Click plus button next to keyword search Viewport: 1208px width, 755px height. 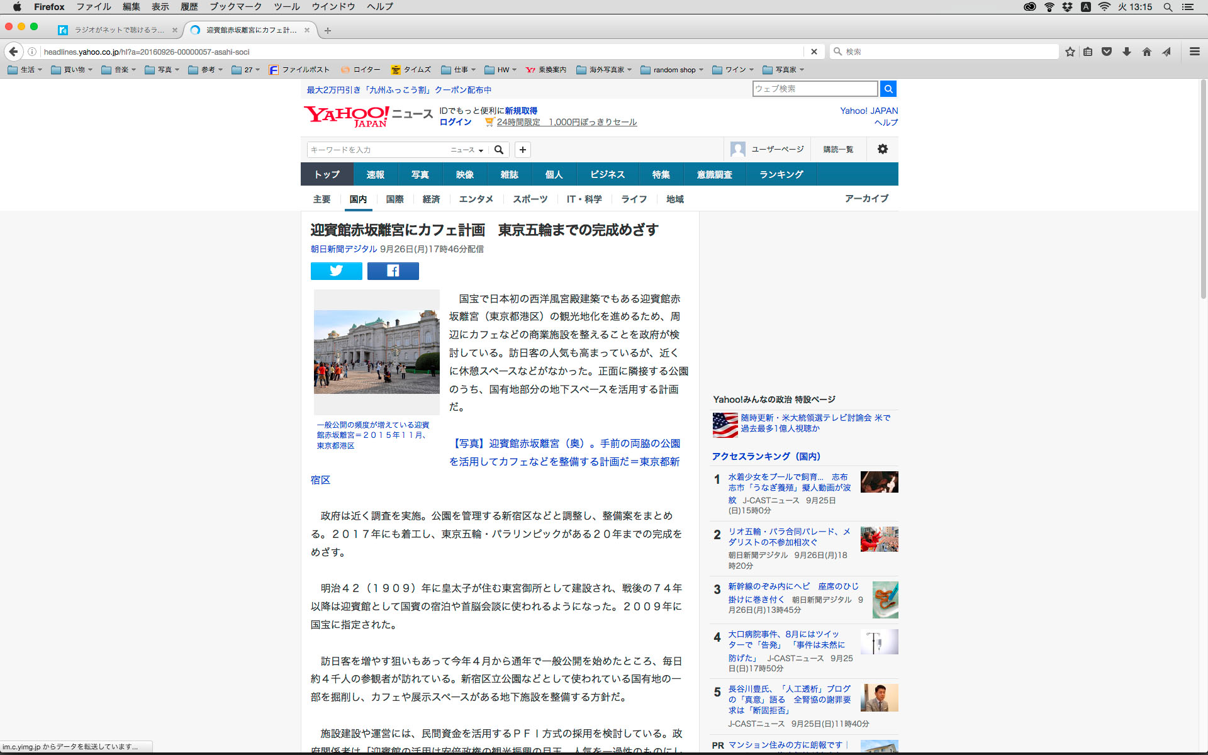[x=522, y=149]
